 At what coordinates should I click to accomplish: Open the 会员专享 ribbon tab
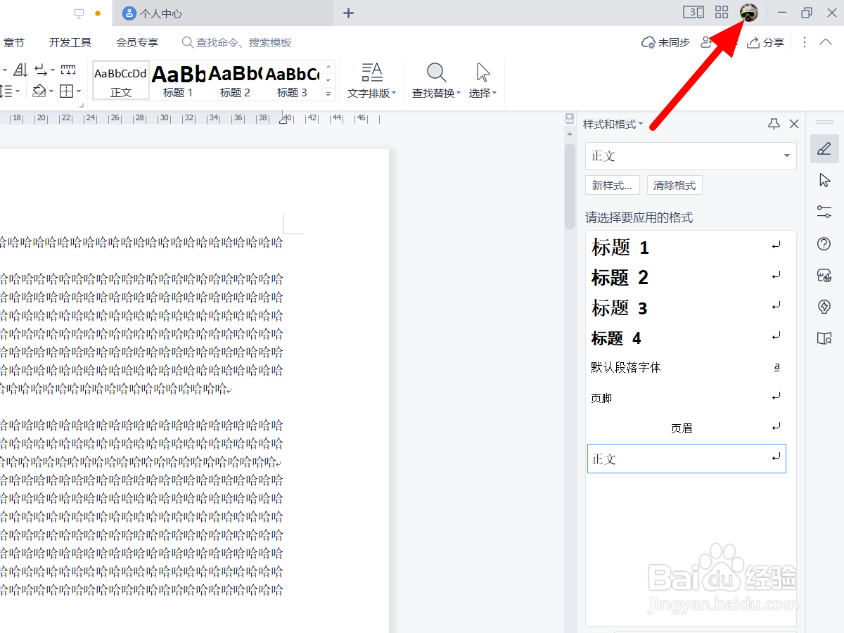click(136, 42)
